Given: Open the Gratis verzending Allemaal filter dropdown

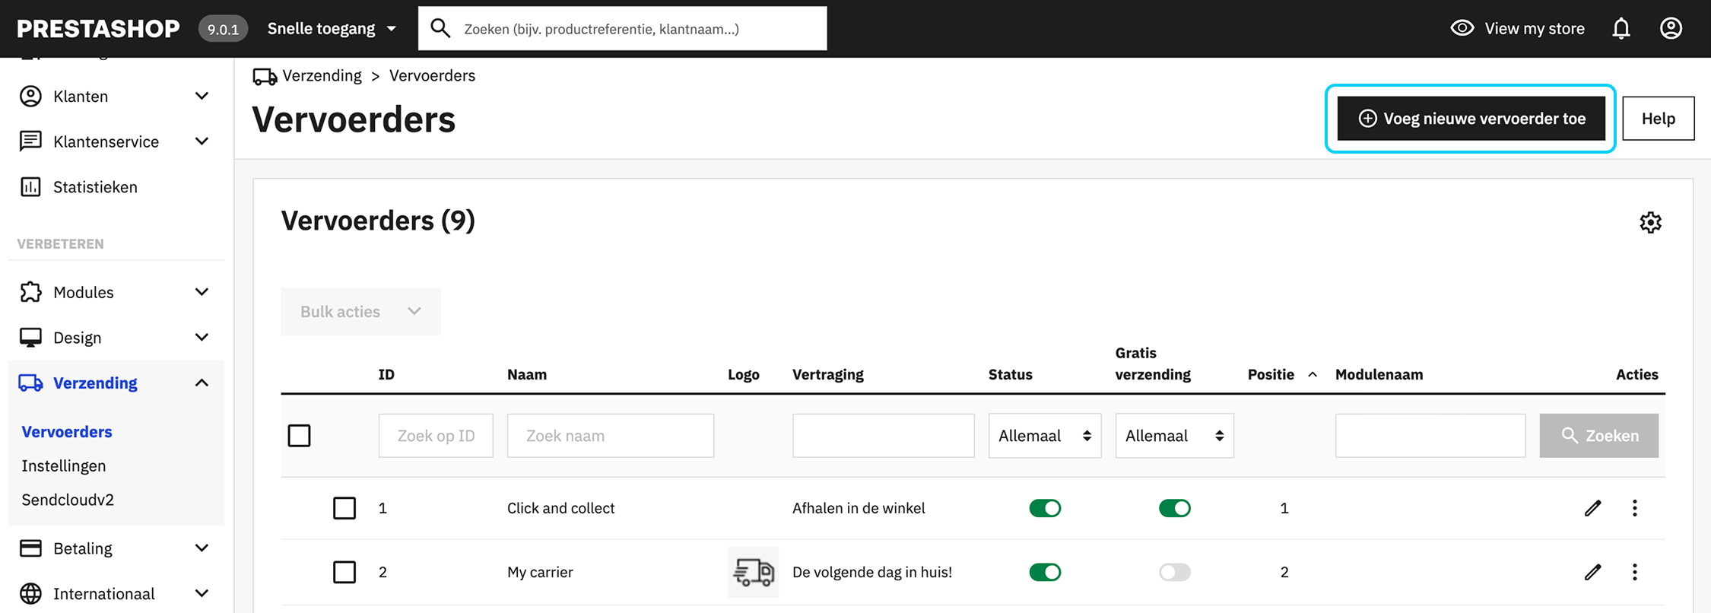Looking at the screenshot, I should point(1174,435).
